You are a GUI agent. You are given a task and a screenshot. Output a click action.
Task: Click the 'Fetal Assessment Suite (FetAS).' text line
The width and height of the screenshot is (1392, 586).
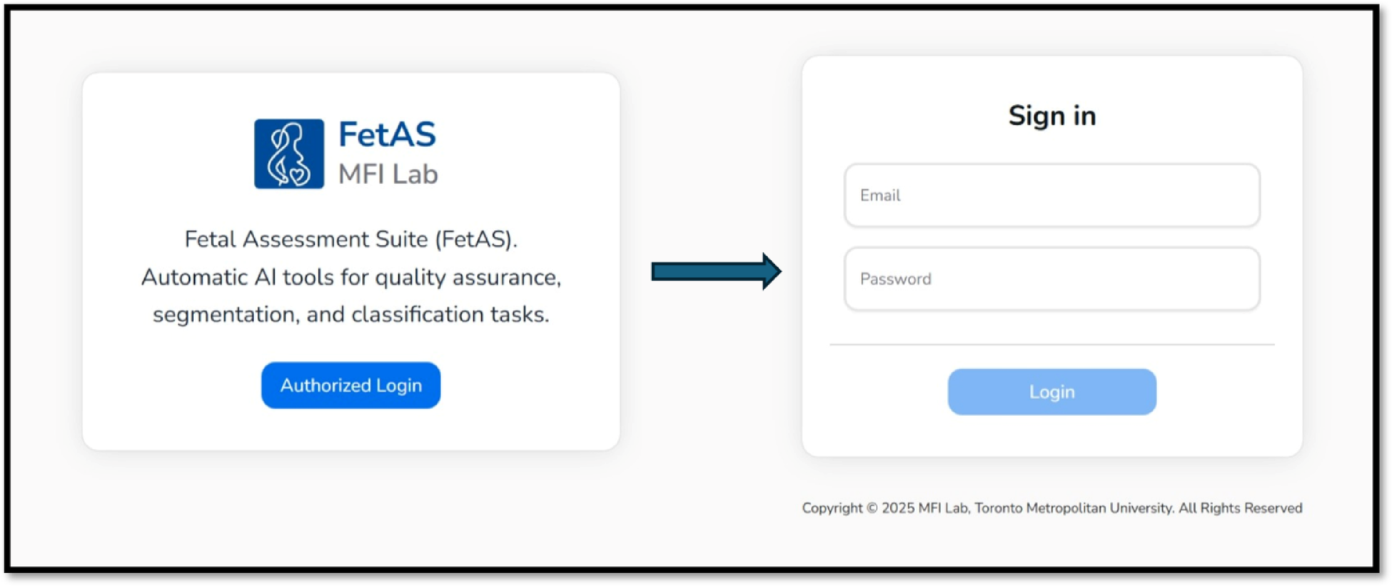click(350, 239)
